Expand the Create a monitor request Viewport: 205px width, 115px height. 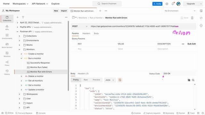[x=21, y=54]
